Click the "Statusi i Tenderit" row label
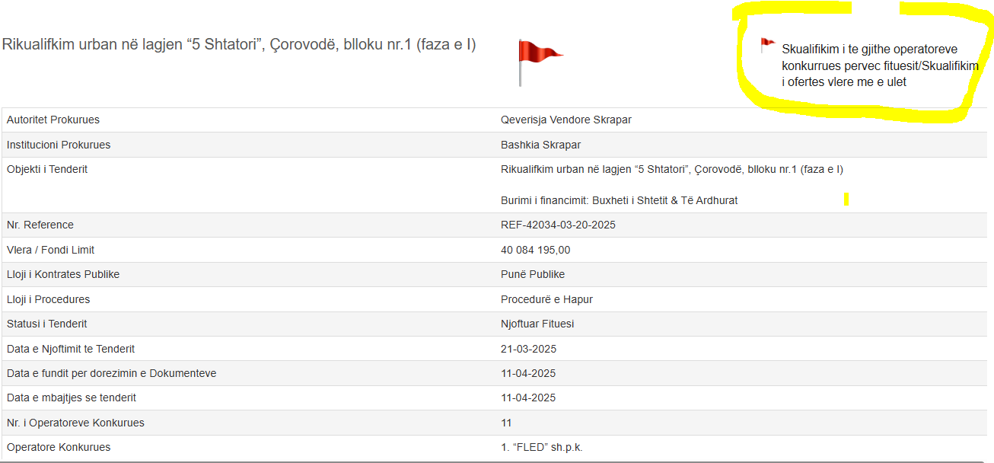The width and height of the screenshot is (994, 463). coord(46,324)
